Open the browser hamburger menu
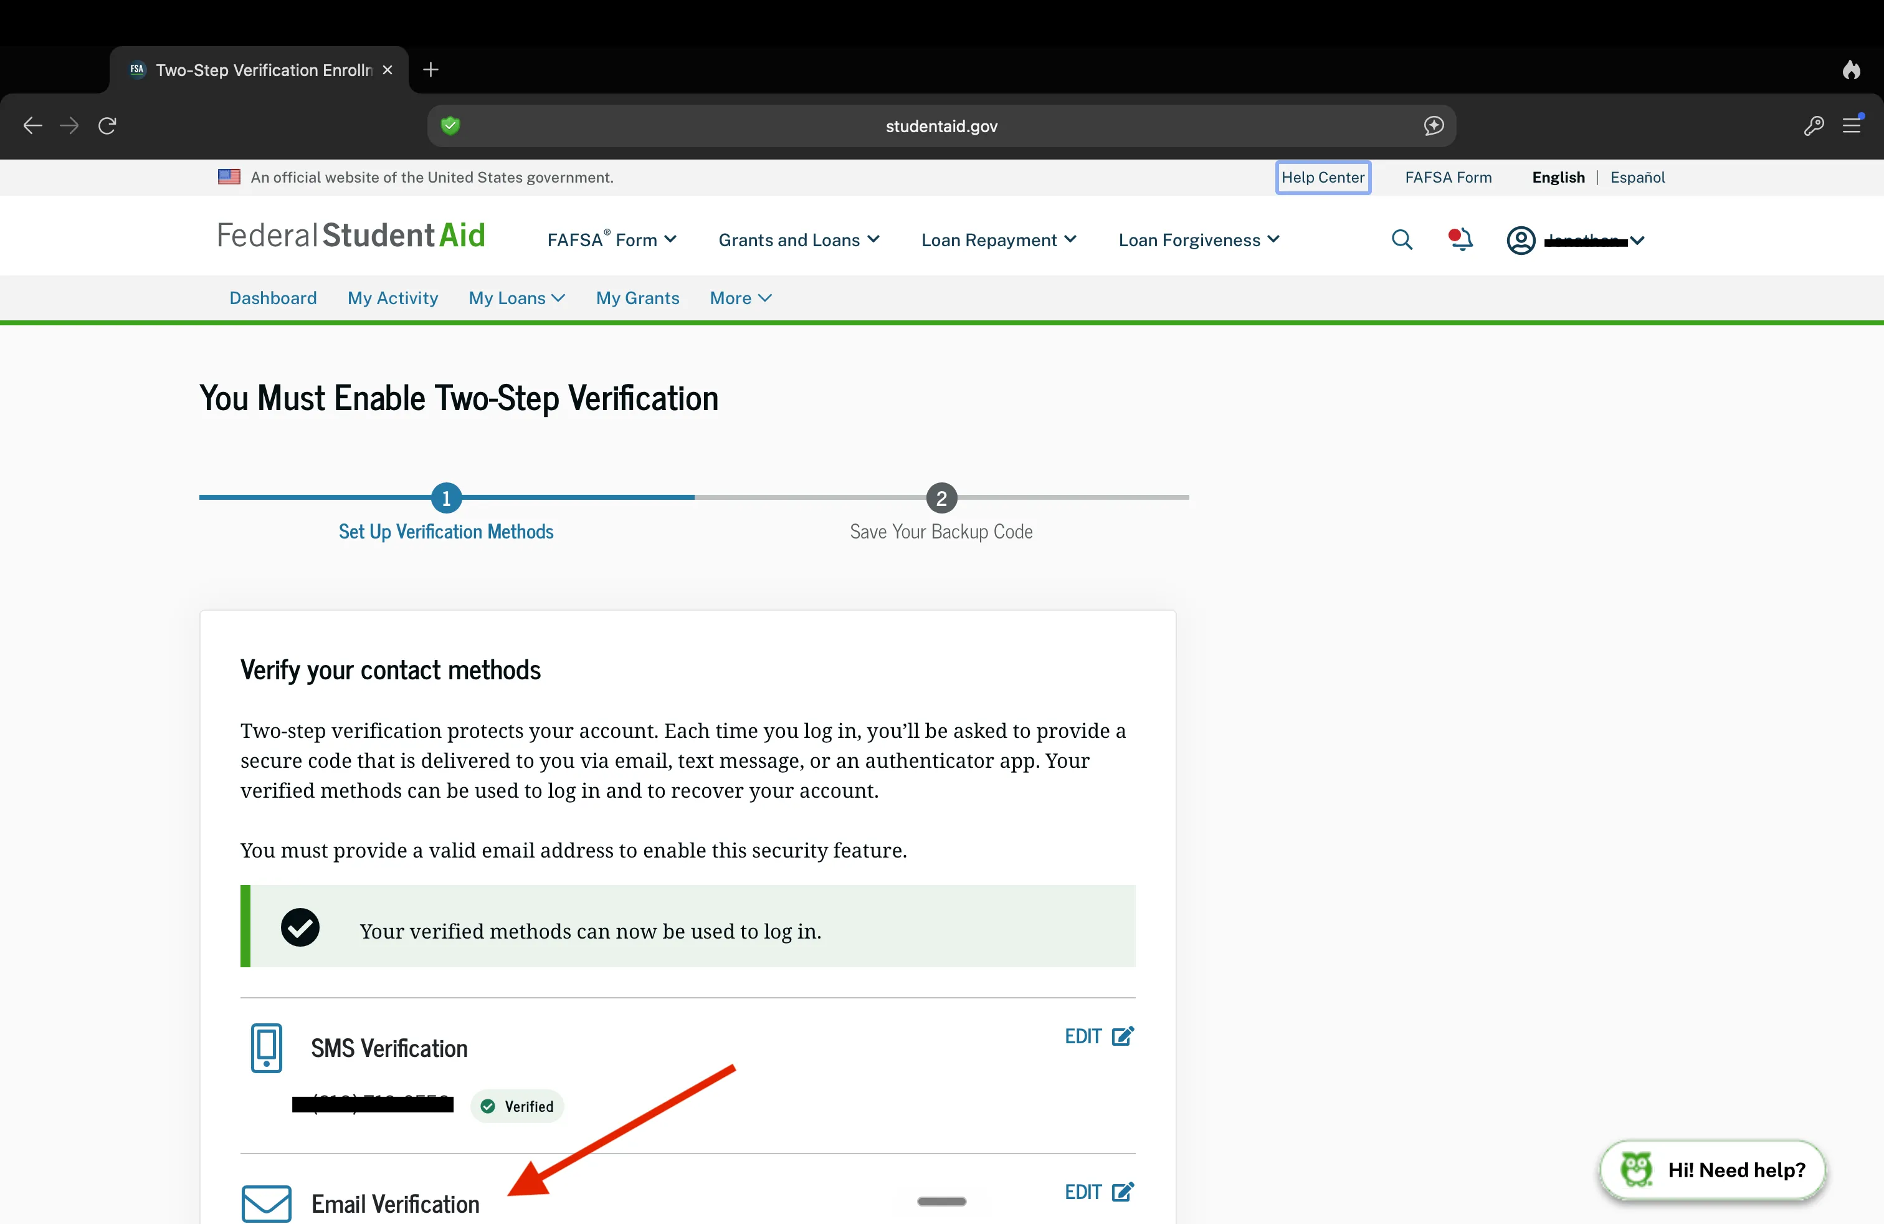 [x=1851, y=125]
